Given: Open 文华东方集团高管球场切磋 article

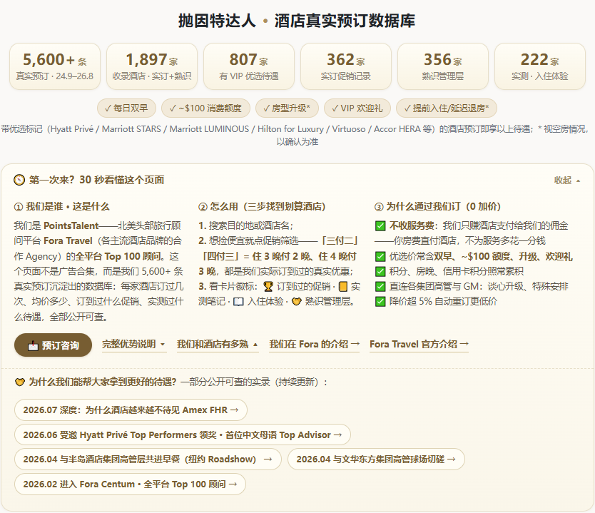Looking at the screenshot, I should click(x=376, y=459).
